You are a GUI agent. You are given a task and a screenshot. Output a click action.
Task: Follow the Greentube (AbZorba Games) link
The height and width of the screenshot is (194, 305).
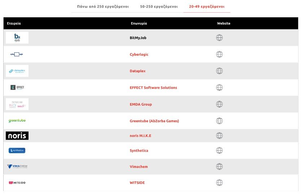click(154, 121)
